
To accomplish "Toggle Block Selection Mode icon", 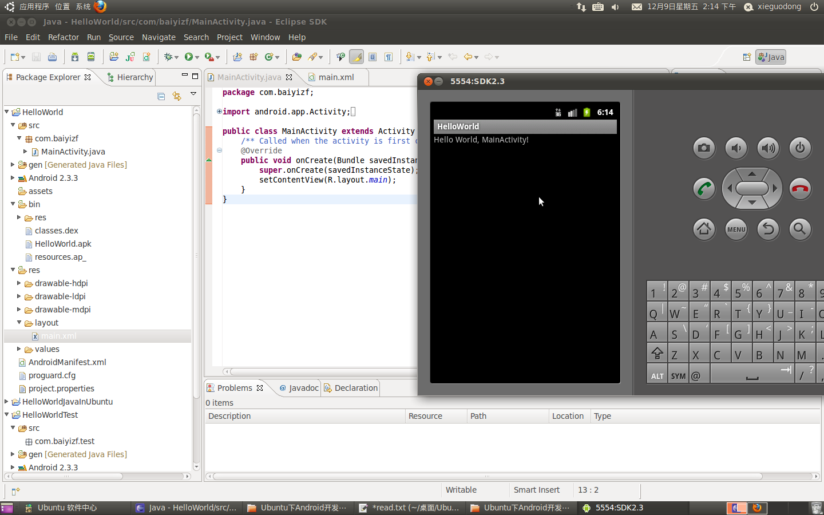I will 373,57.
